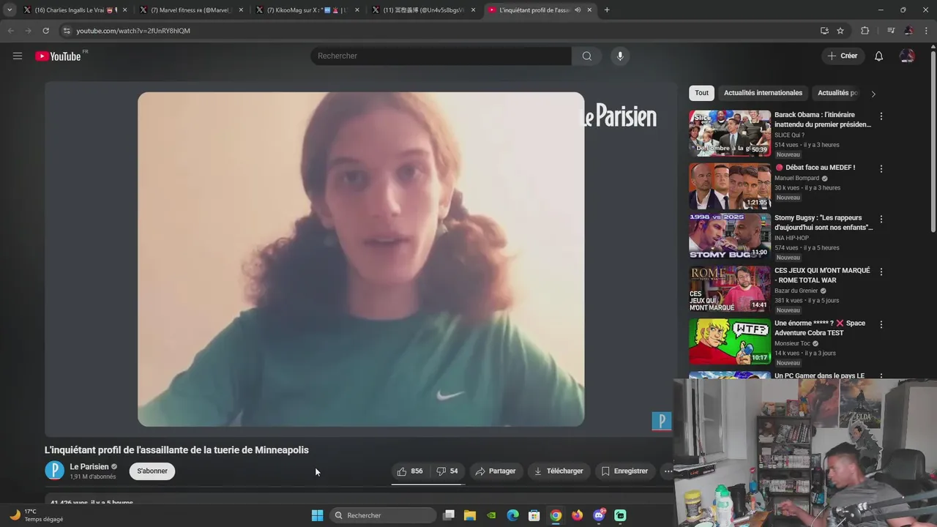The width and height of the screenshot is (937, 527).
Task: Open the tab search dropdown arrow
Action: (10, 10)
